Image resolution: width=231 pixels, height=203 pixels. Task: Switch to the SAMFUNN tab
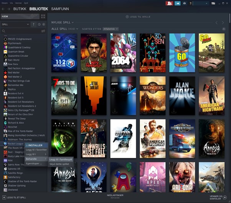pos(60,9)
